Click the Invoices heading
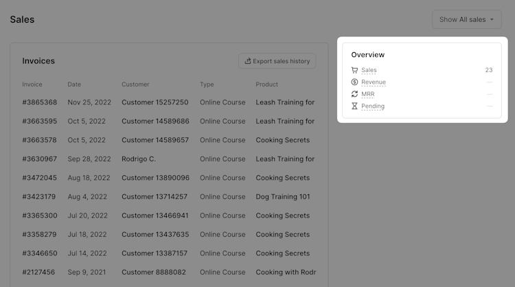This screenshot has width=515, height=287. 38,60
